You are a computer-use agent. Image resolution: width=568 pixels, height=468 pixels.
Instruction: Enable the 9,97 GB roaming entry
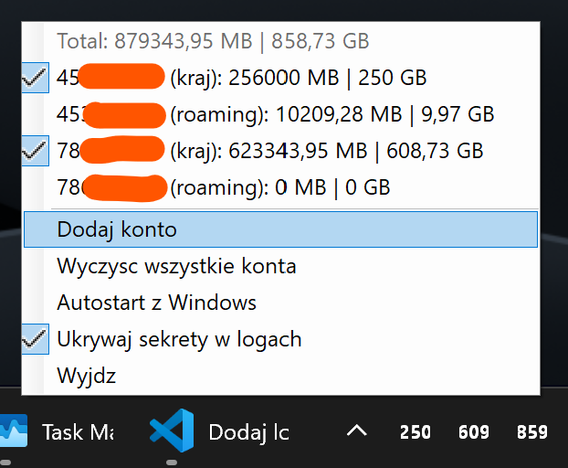[280, 114]
